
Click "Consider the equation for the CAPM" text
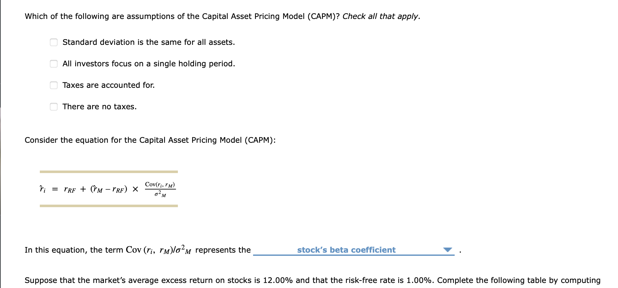[150, 140]
